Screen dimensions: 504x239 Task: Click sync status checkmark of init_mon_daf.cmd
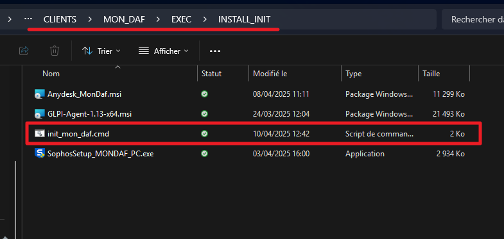[204, 134]
